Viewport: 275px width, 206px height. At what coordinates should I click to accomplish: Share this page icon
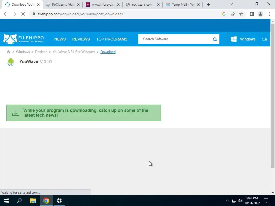233,14
